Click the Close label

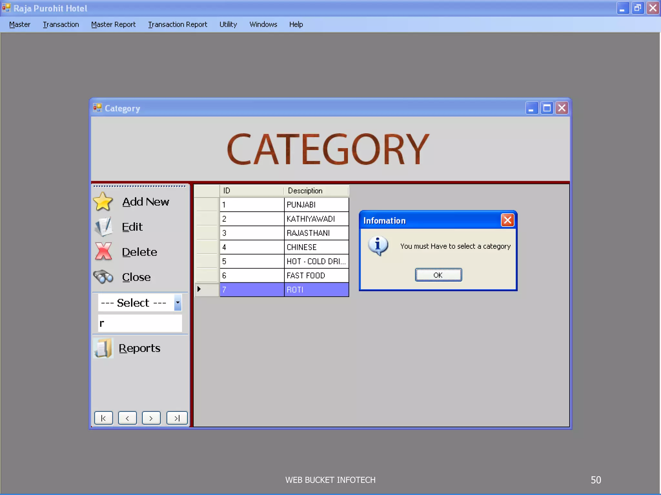(x=136, y=277)
